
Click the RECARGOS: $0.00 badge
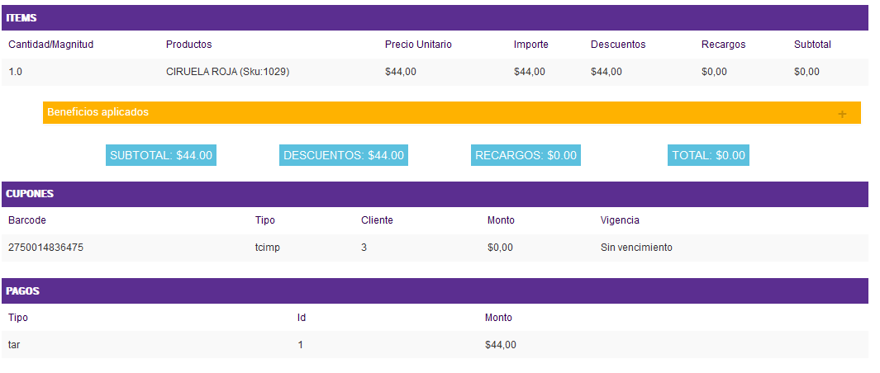point(526,155)
